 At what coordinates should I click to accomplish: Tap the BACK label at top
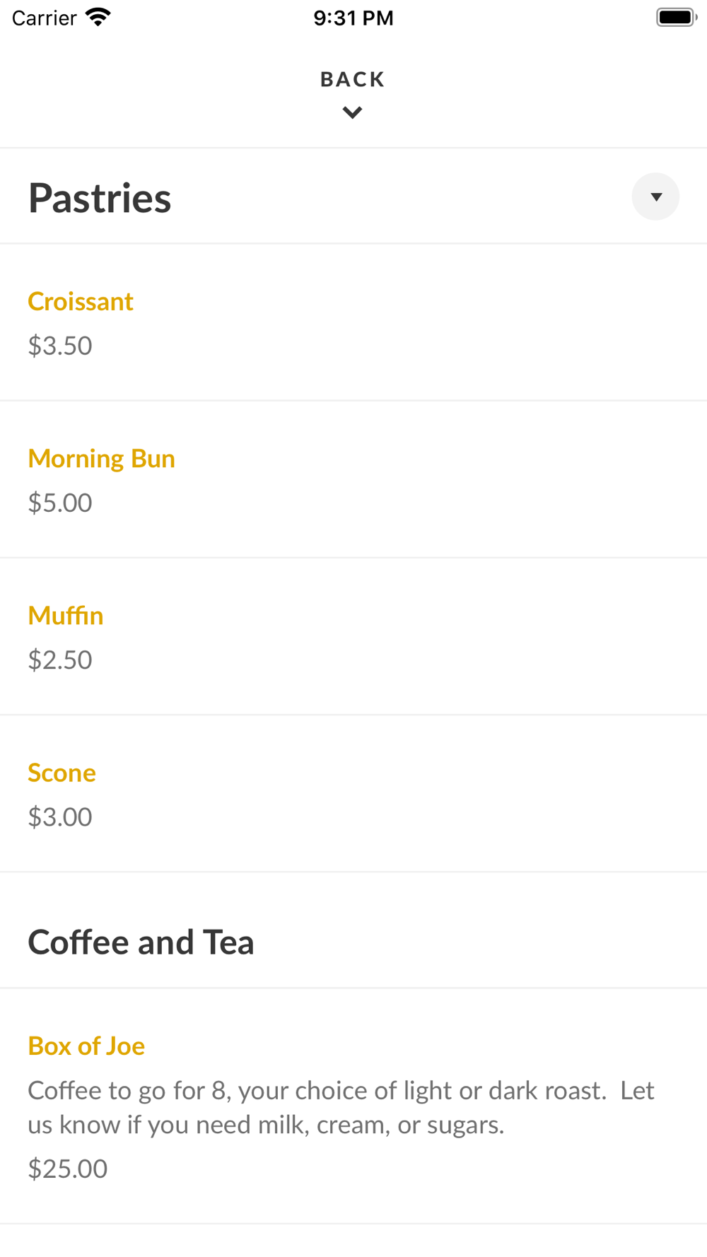coord(352,79)
